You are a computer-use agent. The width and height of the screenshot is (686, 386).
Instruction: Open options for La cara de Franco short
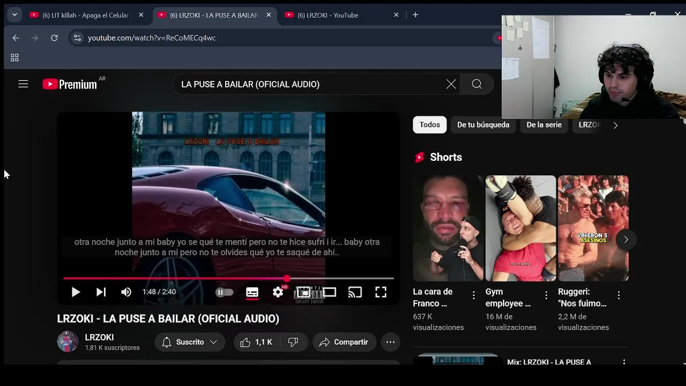(473, 295)
